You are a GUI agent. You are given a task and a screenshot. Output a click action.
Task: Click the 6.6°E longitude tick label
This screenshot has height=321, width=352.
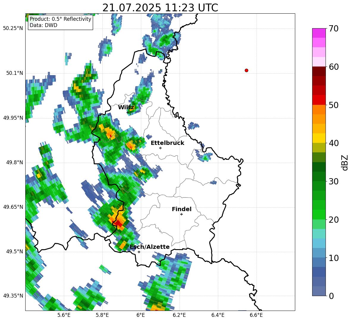point(256,315)
